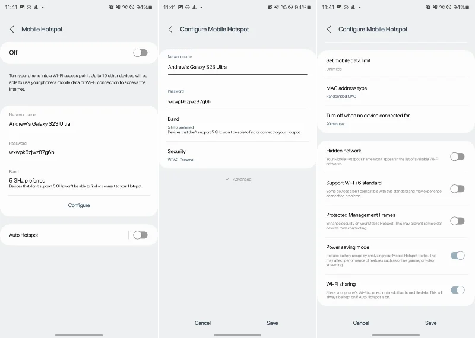
Task: Collapse the Advanced section chevron
Action: tap(227, 180)
